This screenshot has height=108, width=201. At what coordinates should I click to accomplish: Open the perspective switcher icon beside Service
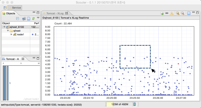coord(5,8)
